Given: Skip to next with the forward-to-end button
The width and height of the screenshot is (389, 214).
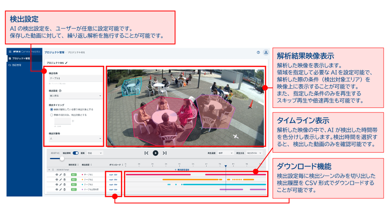Looking at the screenshot, I should point(164,153).
